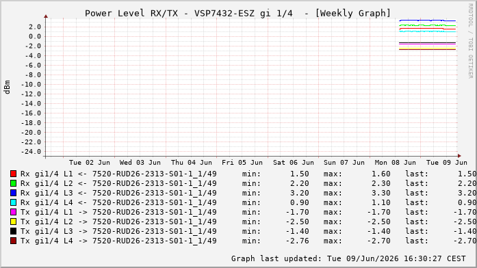Image resolution: width=477 pixels, height=268 pixels.
Task: Click the yellow Tx L2 legend swatch
Action: (14, 222)
